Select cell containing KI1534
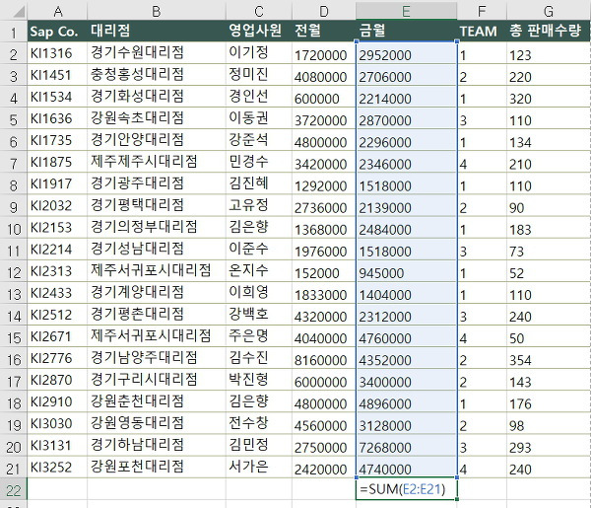 57,97
